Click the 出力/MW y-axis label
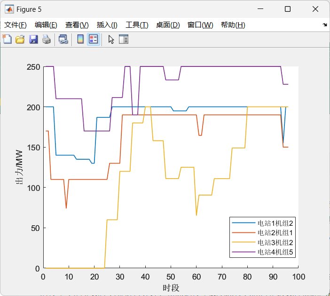Image resolution: width=330 pixels, height=296 pixels. pos(19,168)
